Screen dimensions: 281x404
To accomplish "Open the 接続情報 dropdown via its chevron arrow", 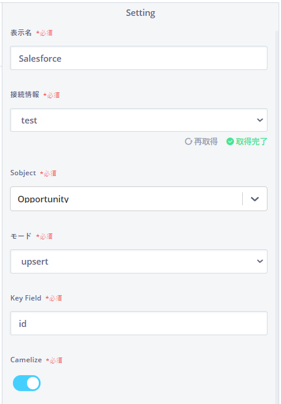I will point(260,120).
